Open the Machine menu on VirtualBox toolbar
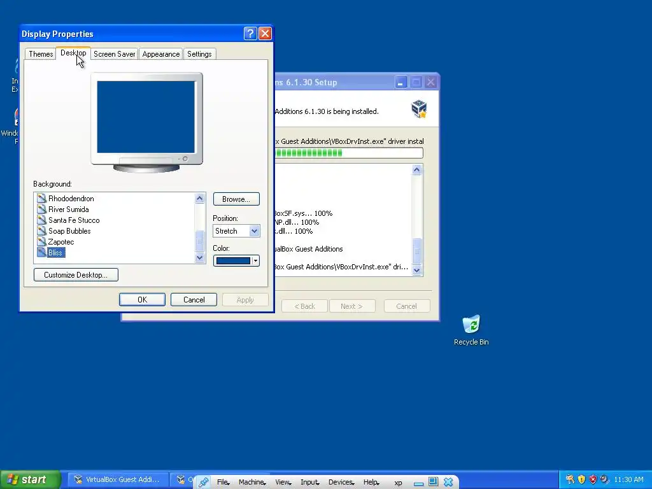 [x=252, y=482]
